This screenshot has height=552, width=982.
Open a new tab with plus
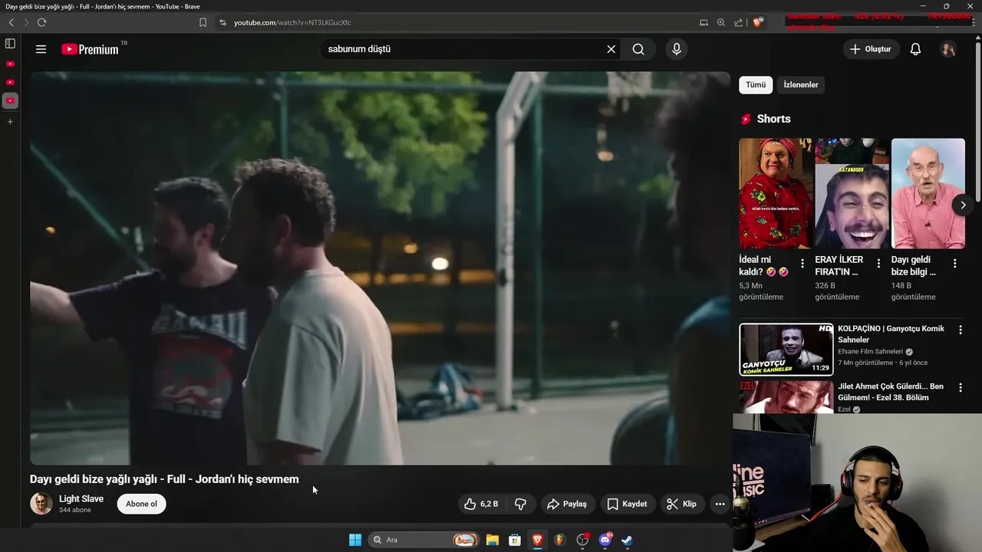(x=10, y=121)
